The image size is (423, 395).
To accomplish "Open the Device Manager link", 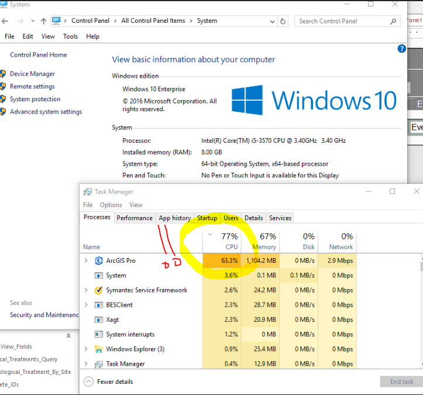I will pos(32,74).
